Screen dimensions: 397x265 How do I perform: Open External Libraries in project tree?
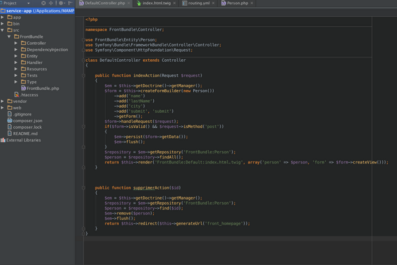point(23,140)
